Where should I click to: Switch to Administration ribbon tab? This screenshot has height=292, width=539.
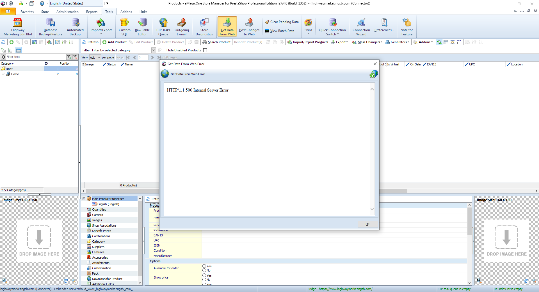(x=67, y=12)
